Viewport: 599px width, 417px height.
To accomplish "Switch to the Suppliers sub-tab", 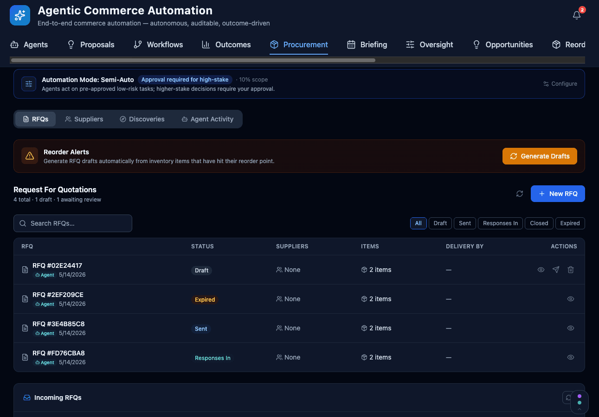I will [x=84, y=119].
